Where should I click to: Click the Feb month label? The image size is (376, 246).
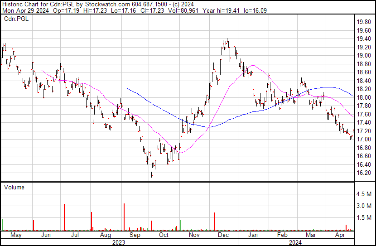coord(282,235)
